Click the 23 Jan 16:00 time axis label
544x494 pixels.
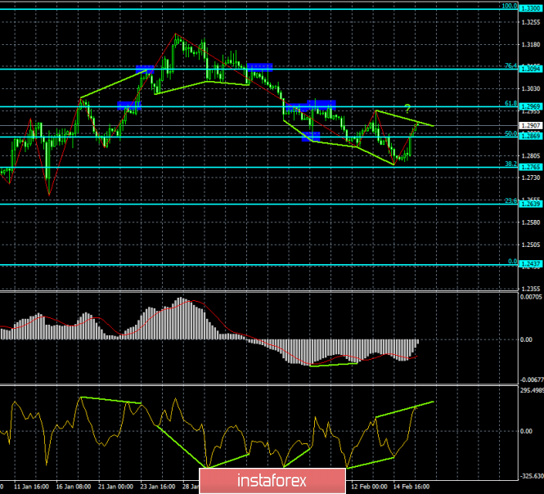(x=158, y=487)
